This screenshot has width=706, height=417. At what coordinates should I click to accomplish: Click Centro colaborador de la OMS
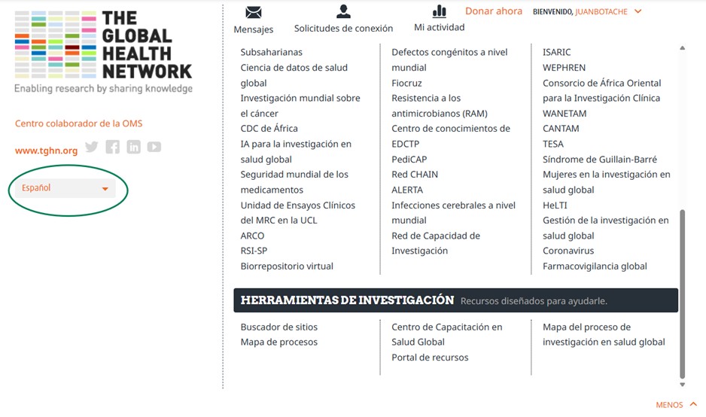click(78, 123)
